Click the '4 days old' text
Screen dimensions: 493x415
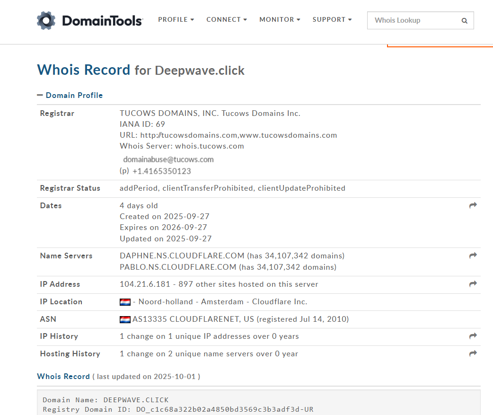pos(139,206)
